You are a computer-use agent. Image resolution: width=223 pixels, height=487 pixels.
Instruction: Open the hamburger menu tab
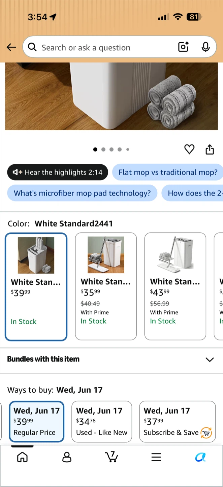click(156, 457)
